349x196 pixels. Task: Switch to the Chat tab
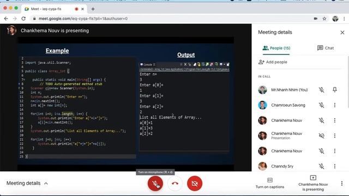[326, 48]
